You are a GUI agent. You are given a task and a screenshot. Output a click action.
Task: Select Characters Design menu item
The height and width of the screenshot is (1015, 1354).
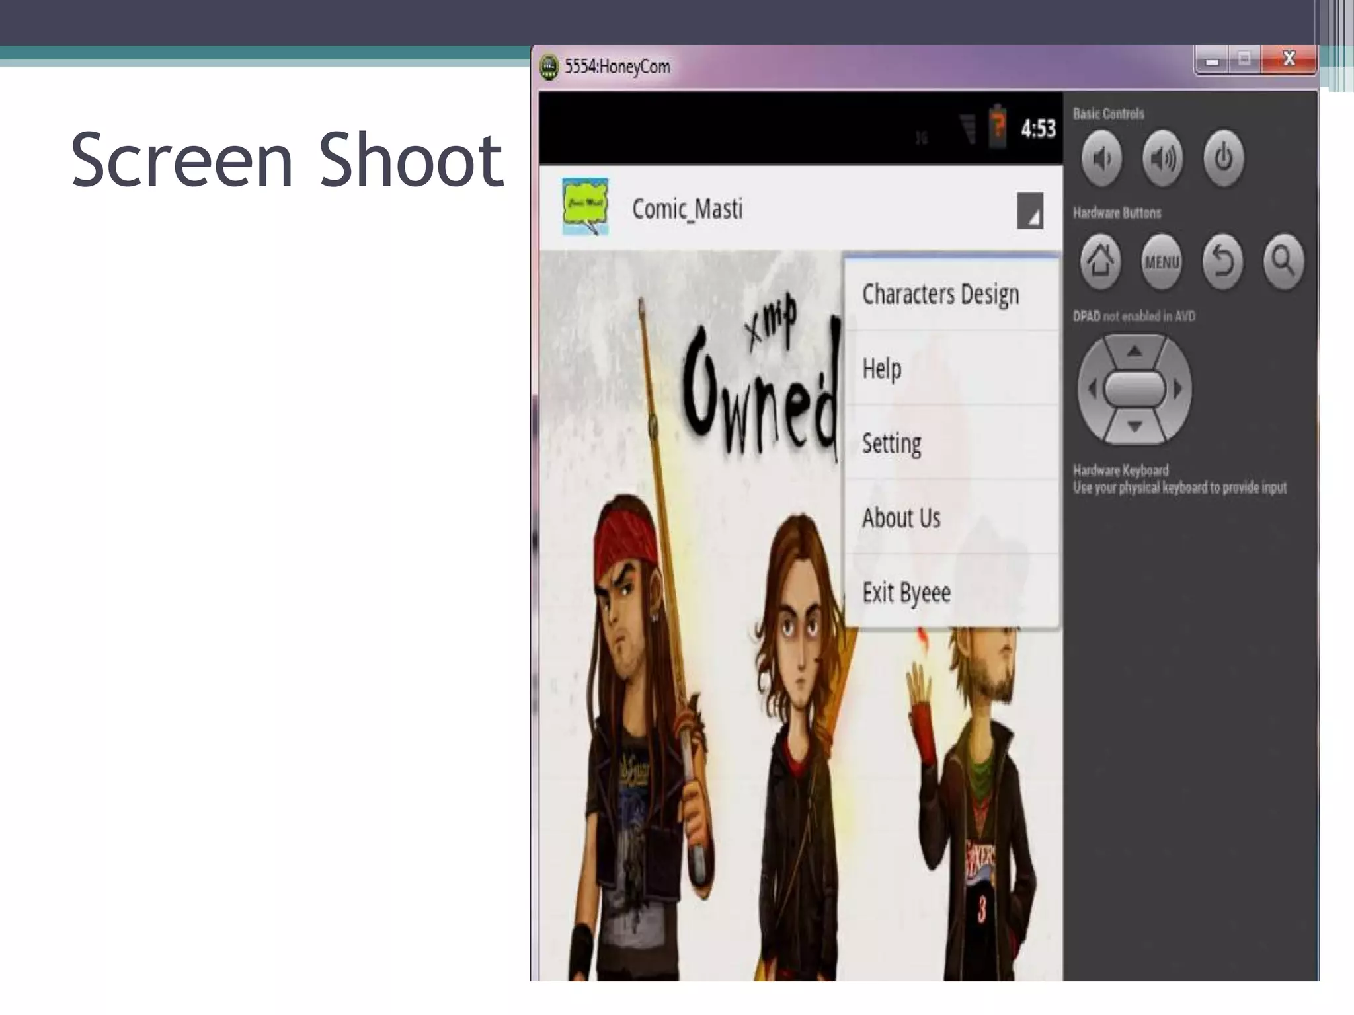[952, 294]
